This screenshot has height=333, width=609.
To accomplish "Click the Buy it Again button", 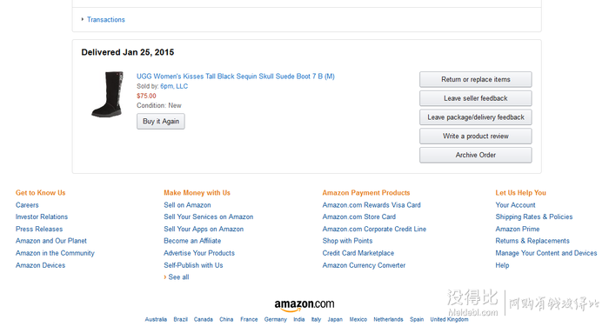I will [161, 121].
